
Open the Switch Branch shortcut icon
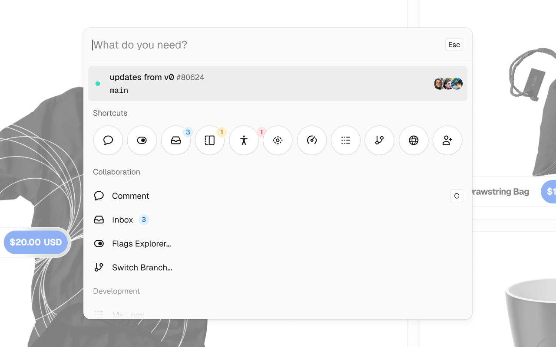(x=380, y=140)
